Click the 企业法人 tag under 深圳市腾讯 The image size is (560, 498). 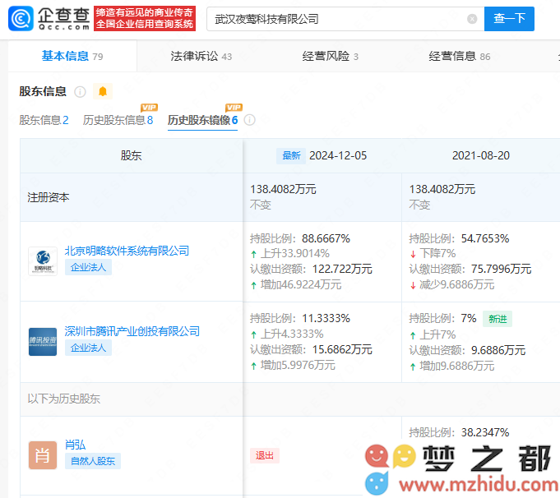[88, 348]
